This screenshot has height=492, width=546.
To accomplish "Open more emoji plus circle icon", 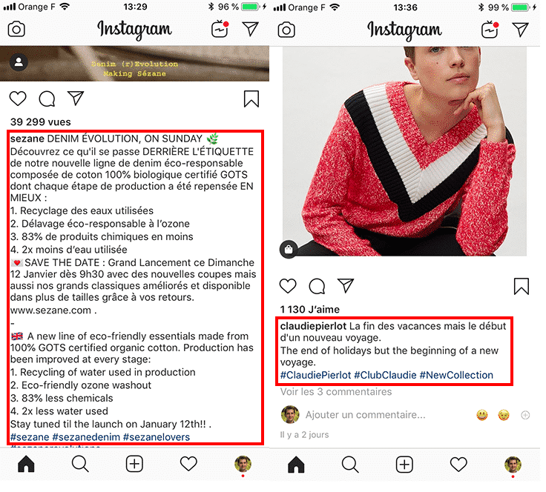I will [x=525, y=415].
